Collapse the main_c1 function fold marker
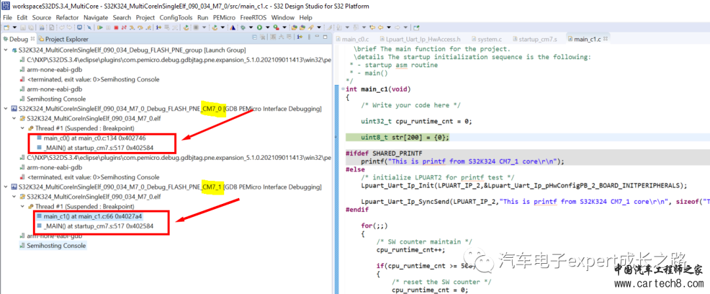 (342, 89)
